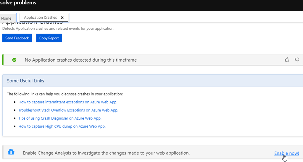The height and width of the screenshot is (162, 303).
Task: Click the Enable now! link
Action: [286, 153]
